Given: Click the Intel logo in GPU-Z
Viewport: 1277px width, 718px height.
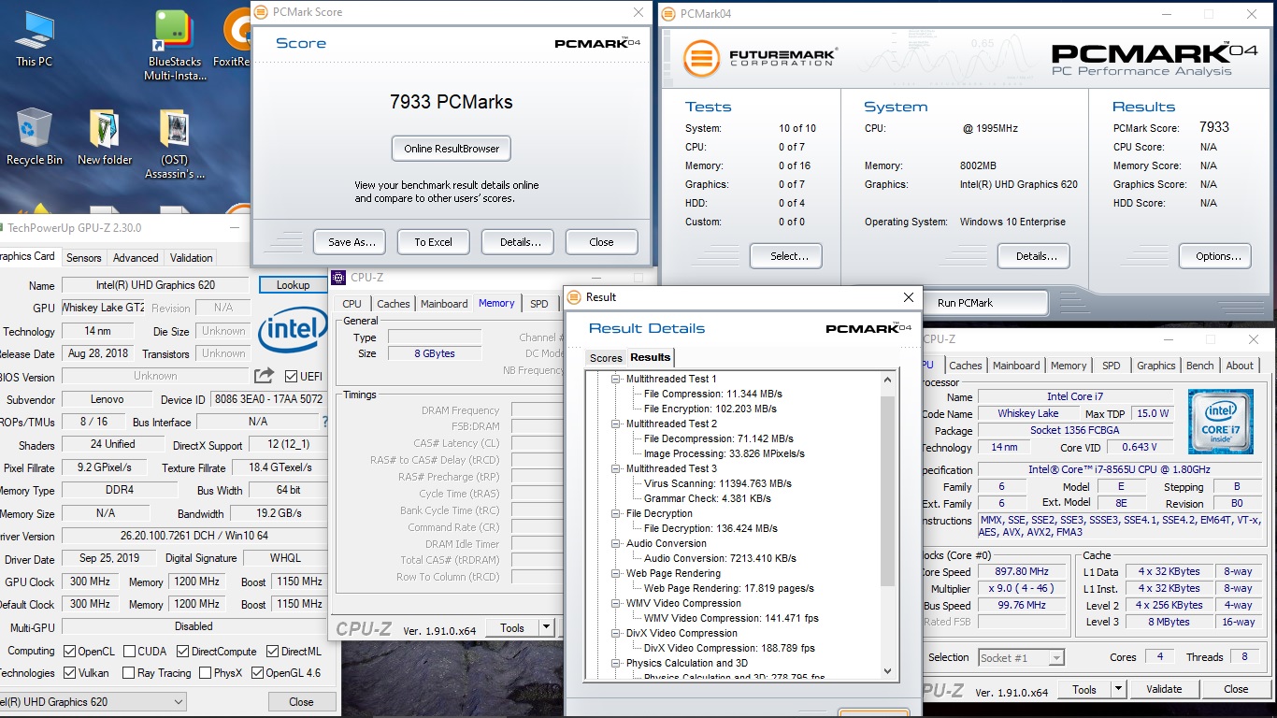Looking at the screenshot, I should point(293,329).
